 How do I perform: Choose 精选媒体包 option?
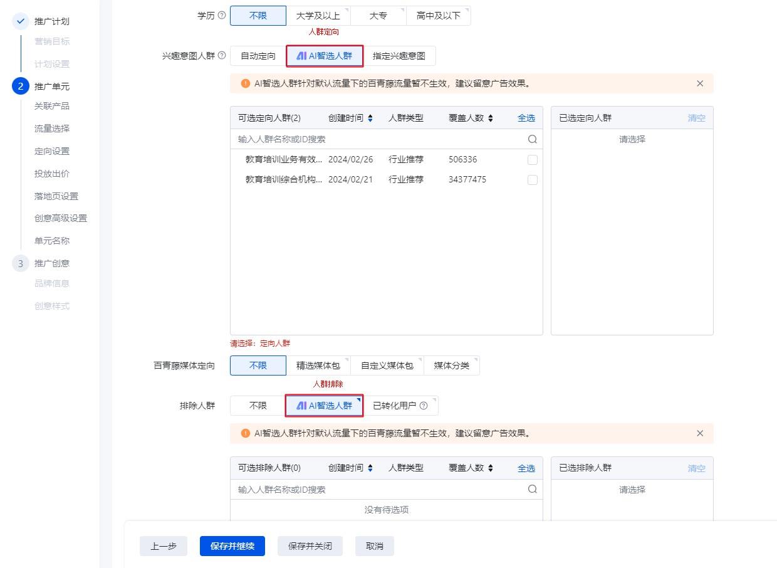tap(318, 366)
